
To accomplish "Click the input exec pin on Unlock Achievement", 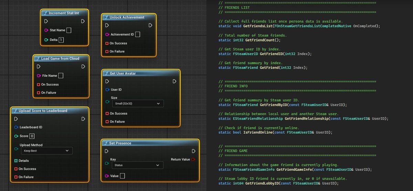I will pyautogui.click(x=107, y=25).
